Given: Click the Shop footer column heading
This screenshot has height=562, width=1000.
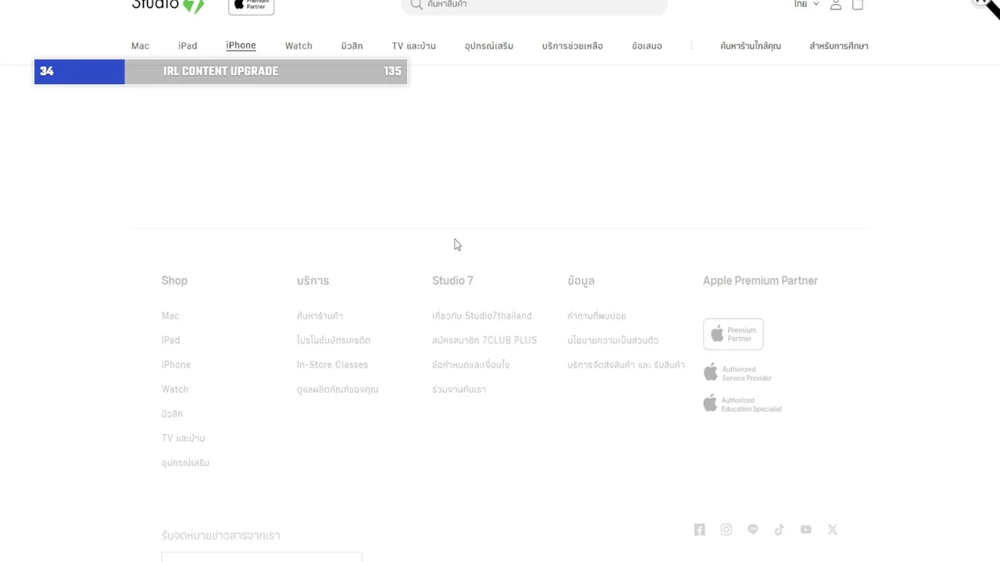Looking at the screenshot, I should (x=174, y=280).
